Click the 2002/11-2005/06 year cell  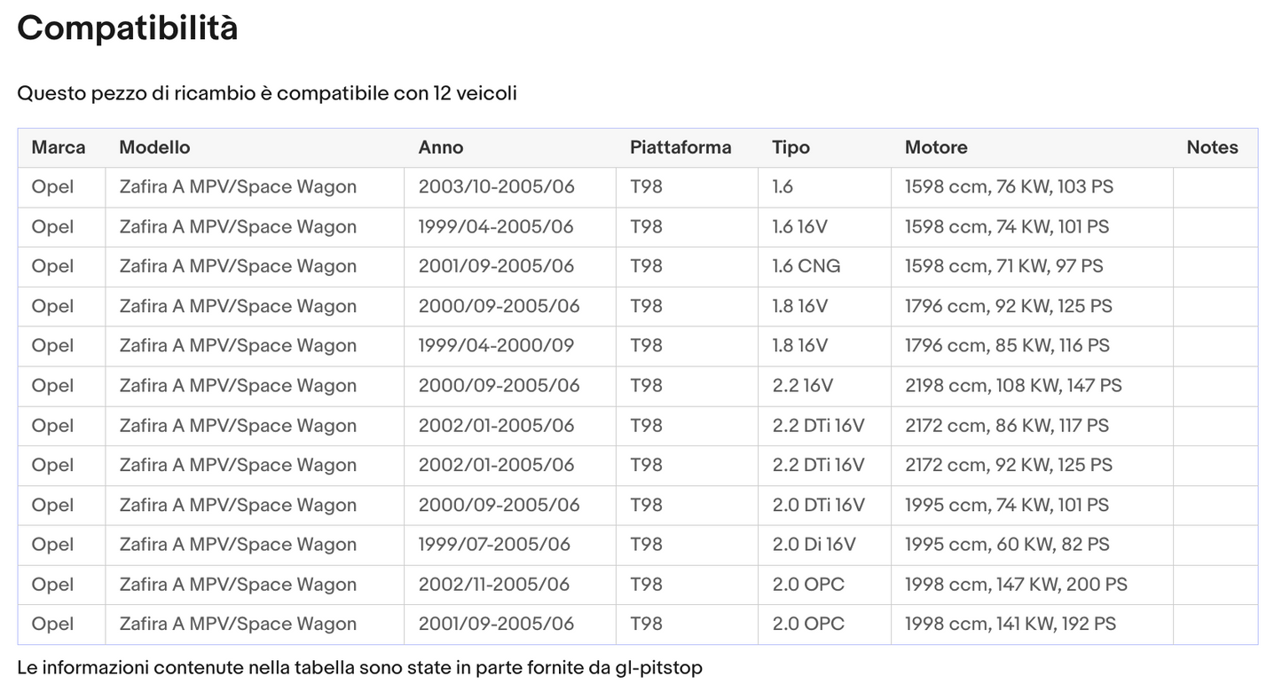494,585
